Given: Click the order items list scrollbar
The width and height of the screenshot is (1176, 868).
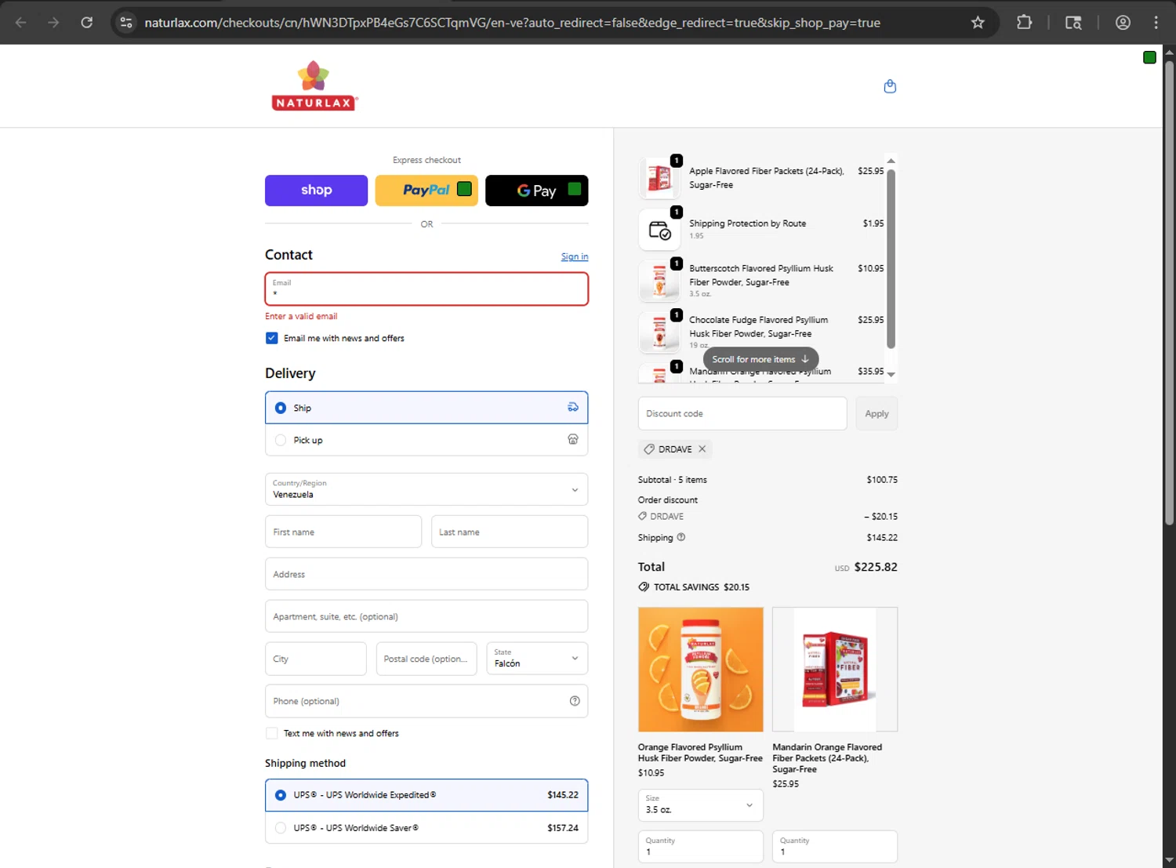Looking at the screenshot, I should [891, 258].
